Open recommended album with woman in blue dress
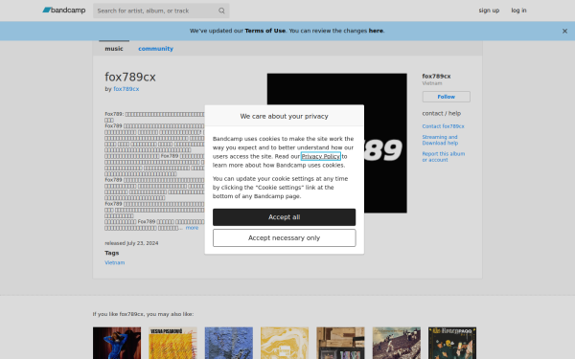 [x=117, y=343]
